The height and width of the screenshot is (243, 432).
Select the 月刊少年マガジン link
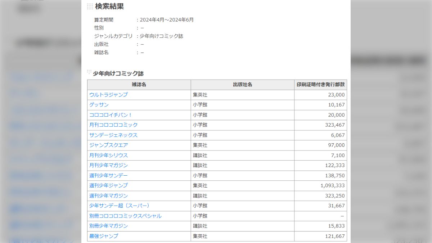tap(109, 165)
